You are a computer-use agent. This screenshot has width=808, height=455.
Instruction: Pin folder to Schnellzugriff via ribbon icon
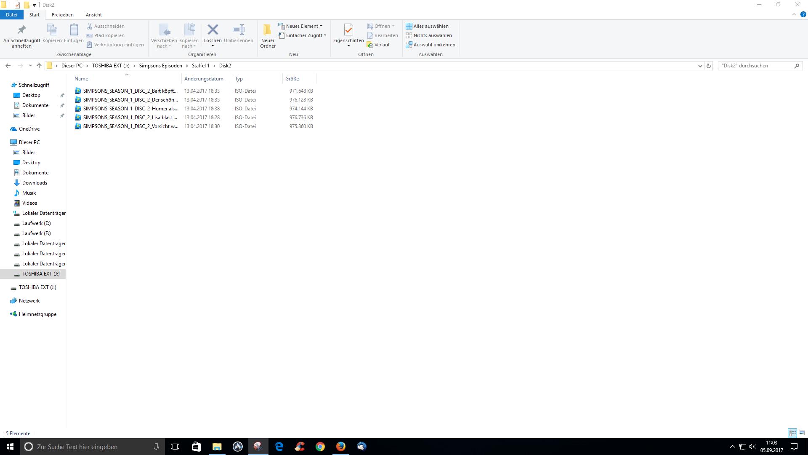pyautogui.click(x=21, y=36)
